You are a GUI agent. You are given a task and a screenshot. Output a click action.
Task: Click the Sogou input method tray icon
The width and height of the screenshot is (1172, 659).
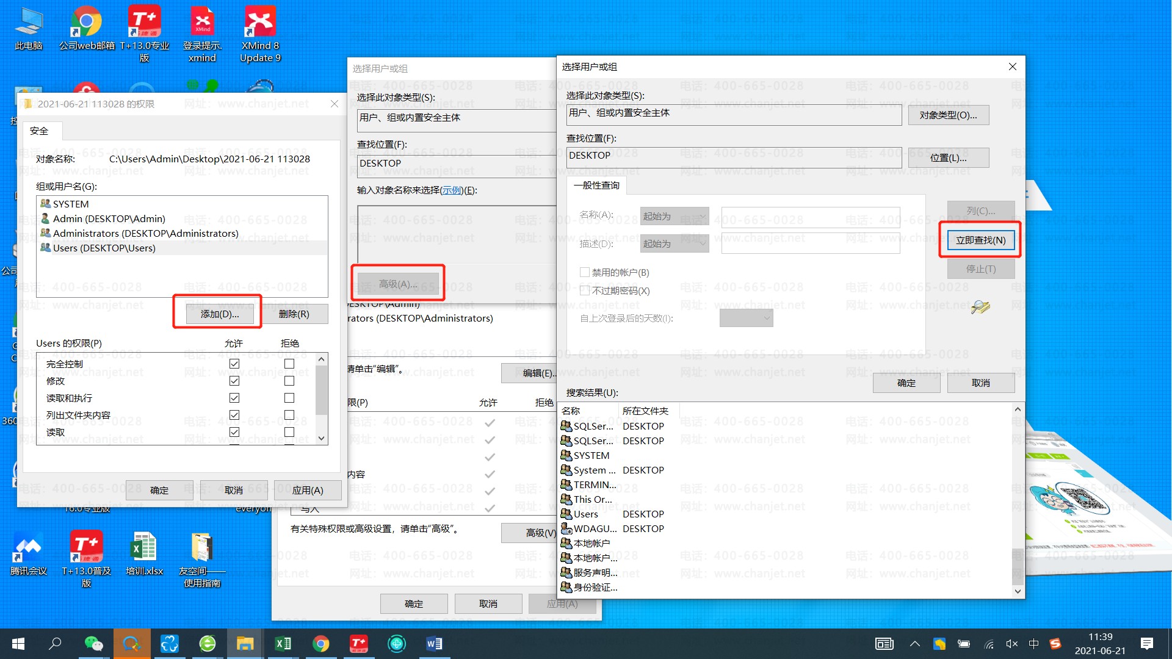point(1055,644)
